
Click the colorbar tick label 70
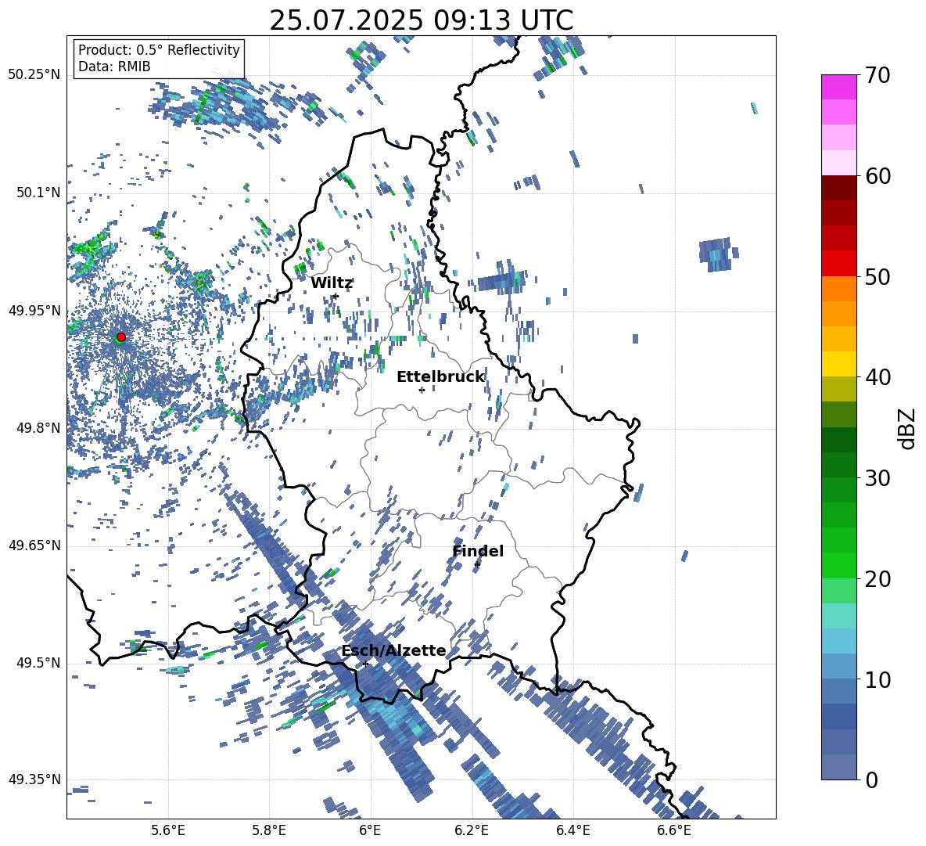tap(878, 75)
